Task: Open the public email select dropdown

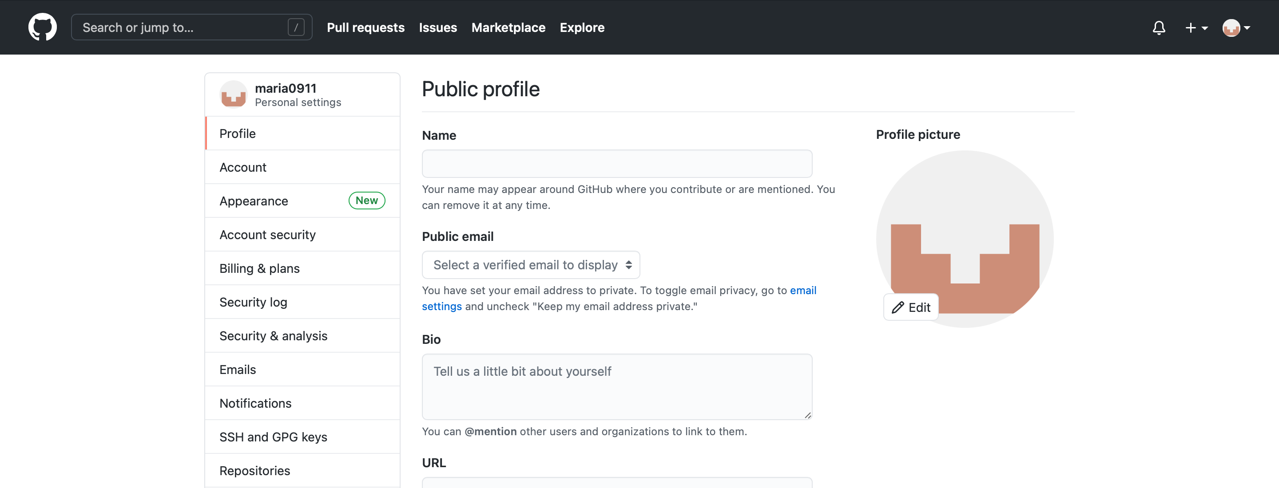Action: point(530,265)
